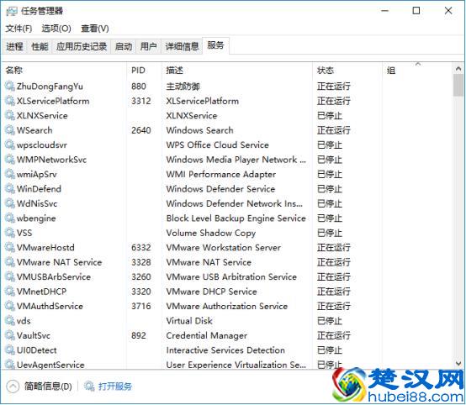Click the vertical scrollbar thumb
Image resolution: width=466 pixels, height=405 pixels.
click(458, 85)
